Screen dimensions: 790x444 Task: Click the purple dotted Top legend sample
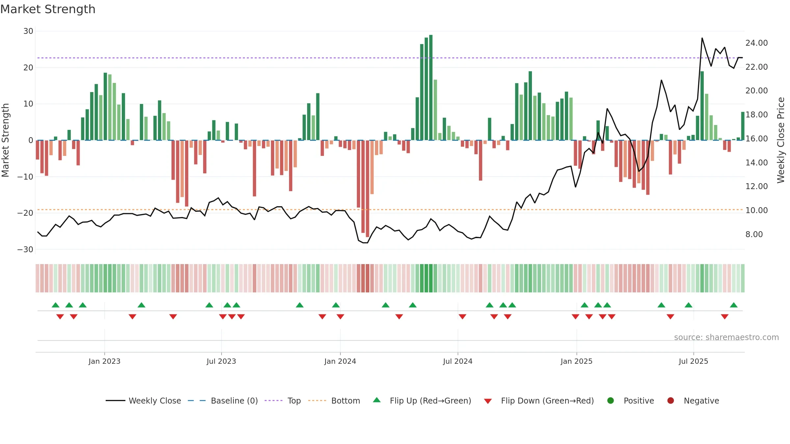coord(274,401)
